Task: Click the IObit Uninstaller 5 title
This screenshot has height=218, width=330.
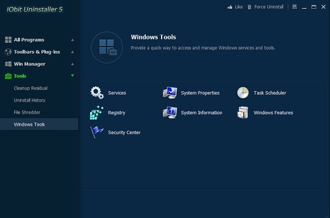Action: pos(35,9)
